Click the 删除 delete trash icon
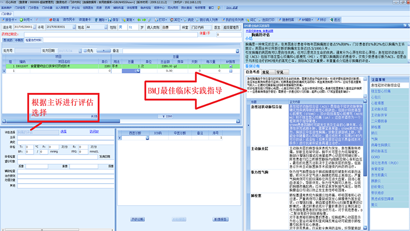410x231 pixels. coord(96,20)
